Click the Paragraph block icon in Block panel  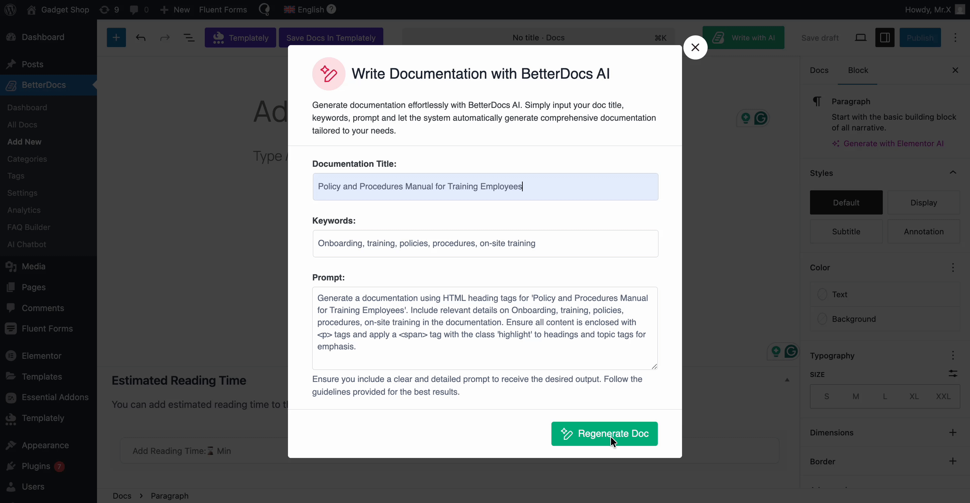click(816, 101)
